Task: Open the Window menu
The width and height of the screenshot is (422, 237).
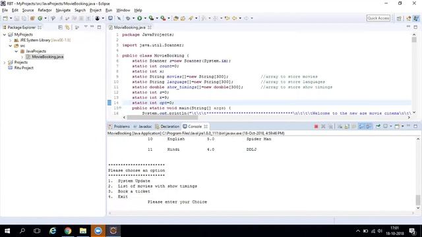Action: (123, 11)
